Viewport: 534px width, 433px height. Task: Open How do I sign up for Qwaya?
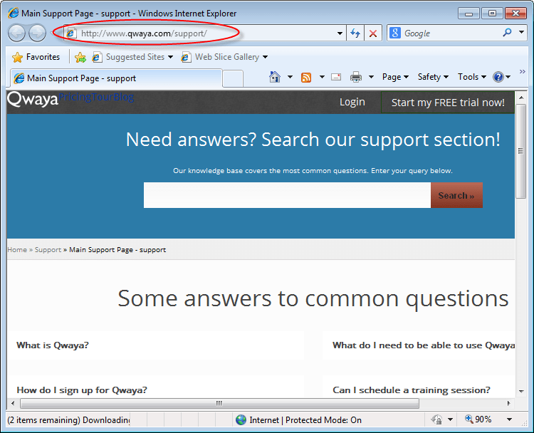tap(82, 390)
